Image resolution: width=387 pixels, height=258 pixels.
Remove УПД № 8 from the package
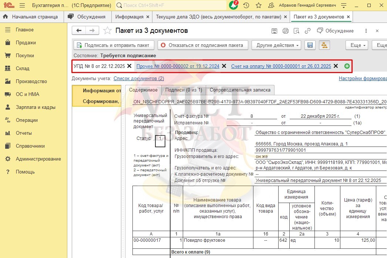point(129,66)
